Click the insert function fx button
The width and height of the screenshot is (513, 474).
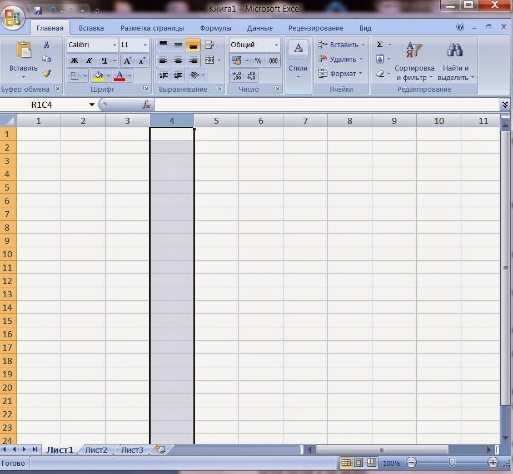tap(146, 104)
